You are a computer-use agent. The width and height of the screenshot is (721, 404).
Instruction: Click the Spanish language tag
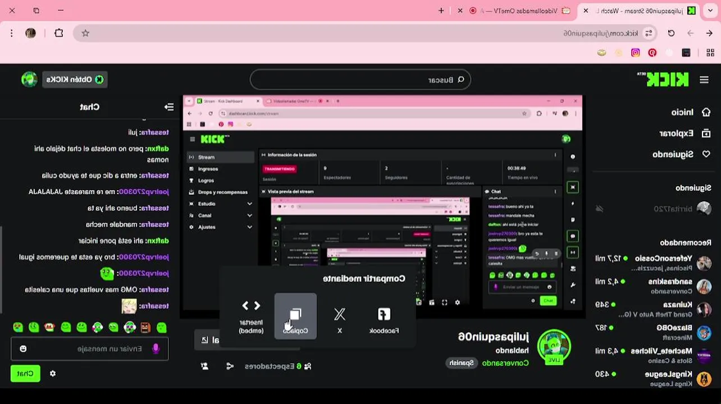point(462,363)
